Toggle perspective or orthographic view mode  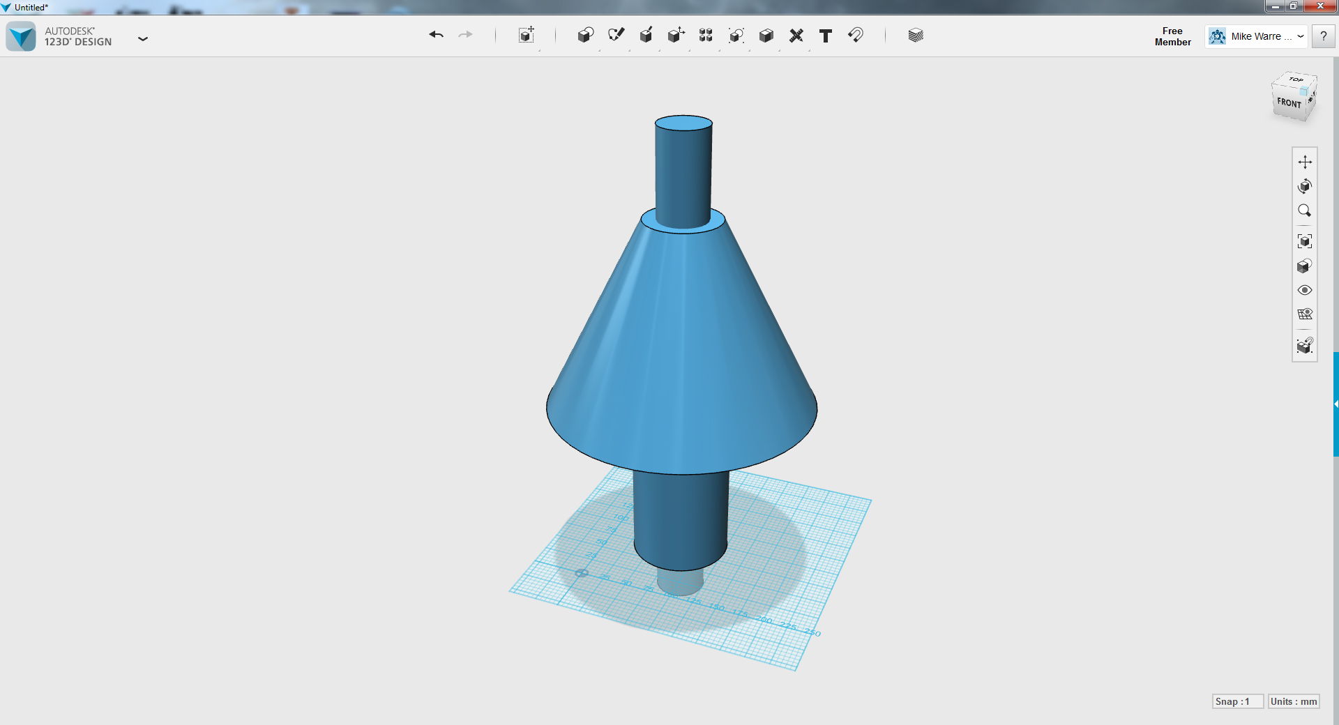click(x=1305, y=266)
